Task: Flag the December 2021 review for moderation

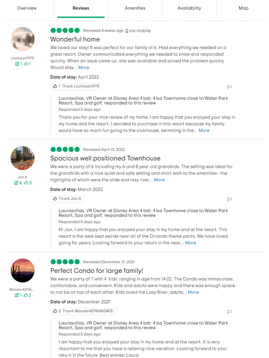Action: coord(229,312)
